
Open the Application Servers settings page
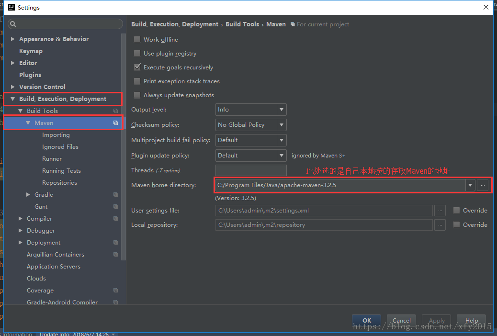pyautogui.click(x=54, y=266)
